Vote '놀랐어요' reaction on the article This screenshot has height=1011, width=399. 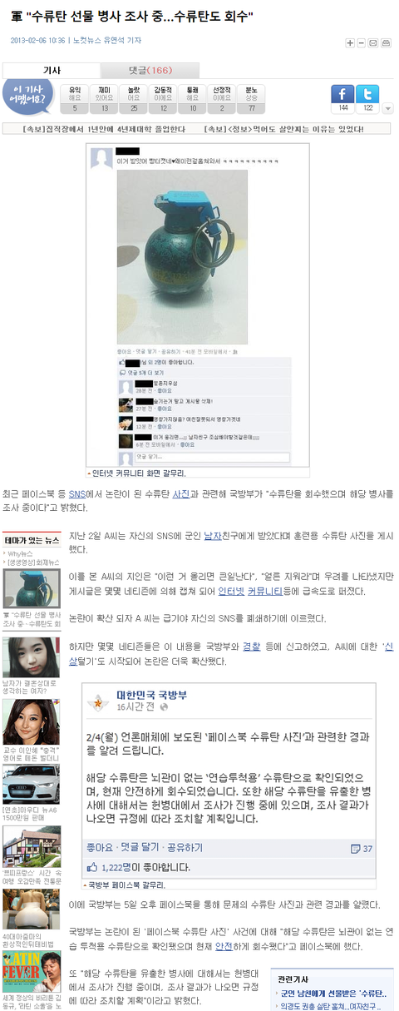click(x=134, y=99)
